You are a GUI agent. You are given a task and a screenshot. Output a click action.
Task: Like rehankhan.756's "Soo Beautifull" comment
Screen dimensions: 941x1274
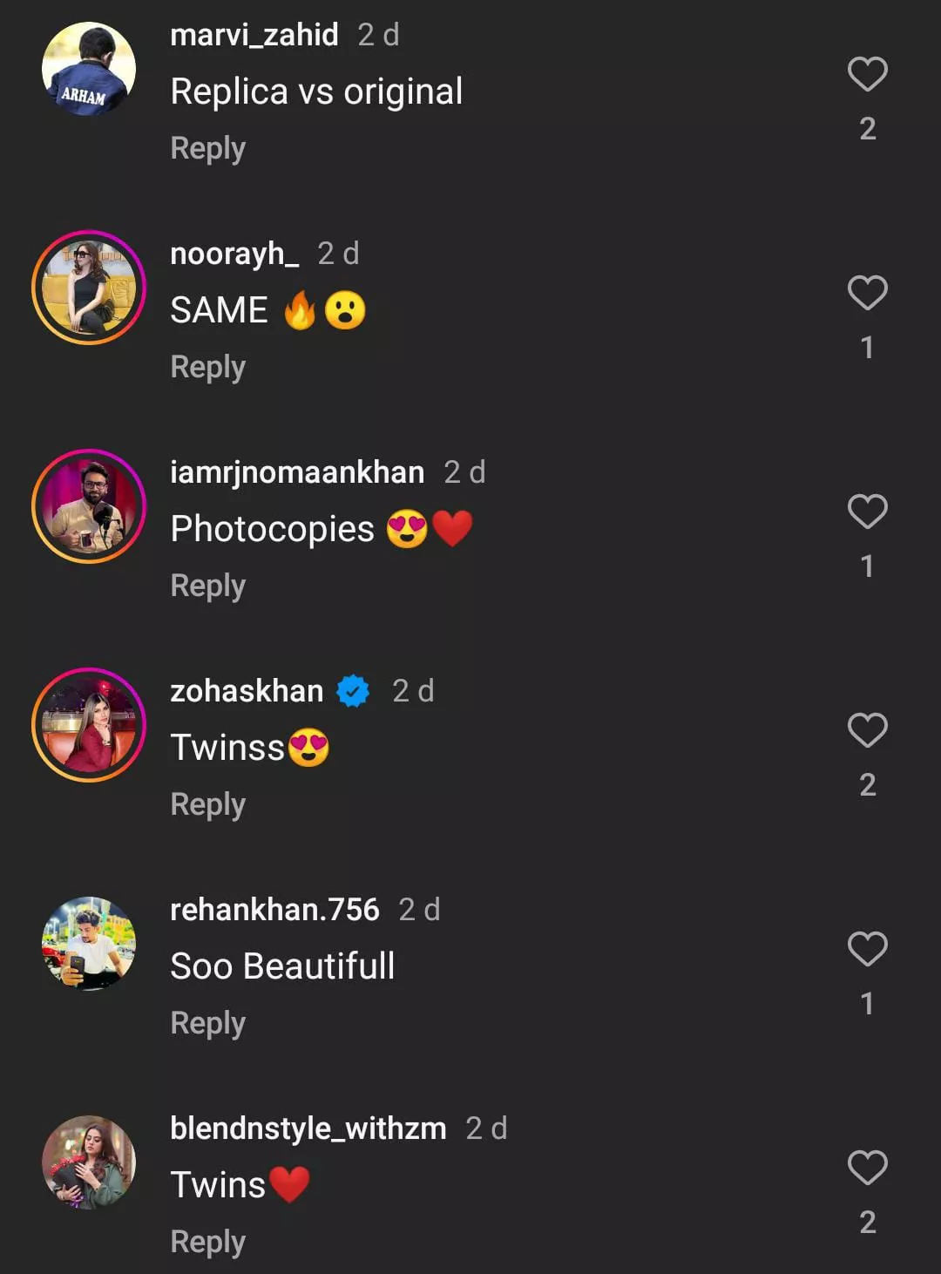pyautogui.click(x=867, y=949)
